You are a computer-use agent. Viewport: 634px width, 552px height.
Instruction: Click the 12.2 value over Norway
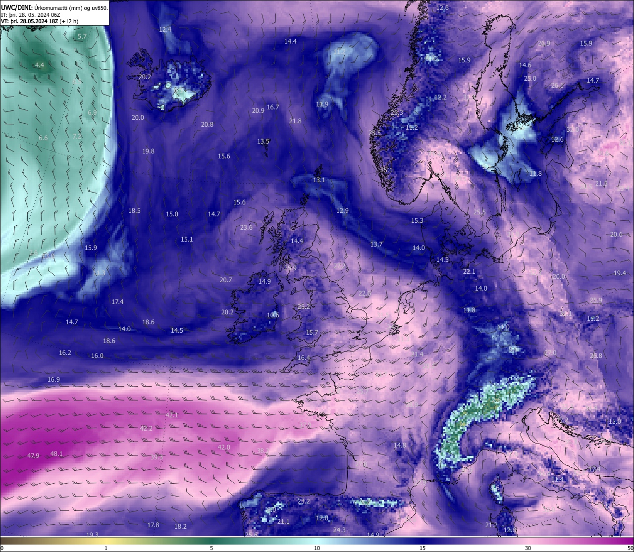point(440,97)
